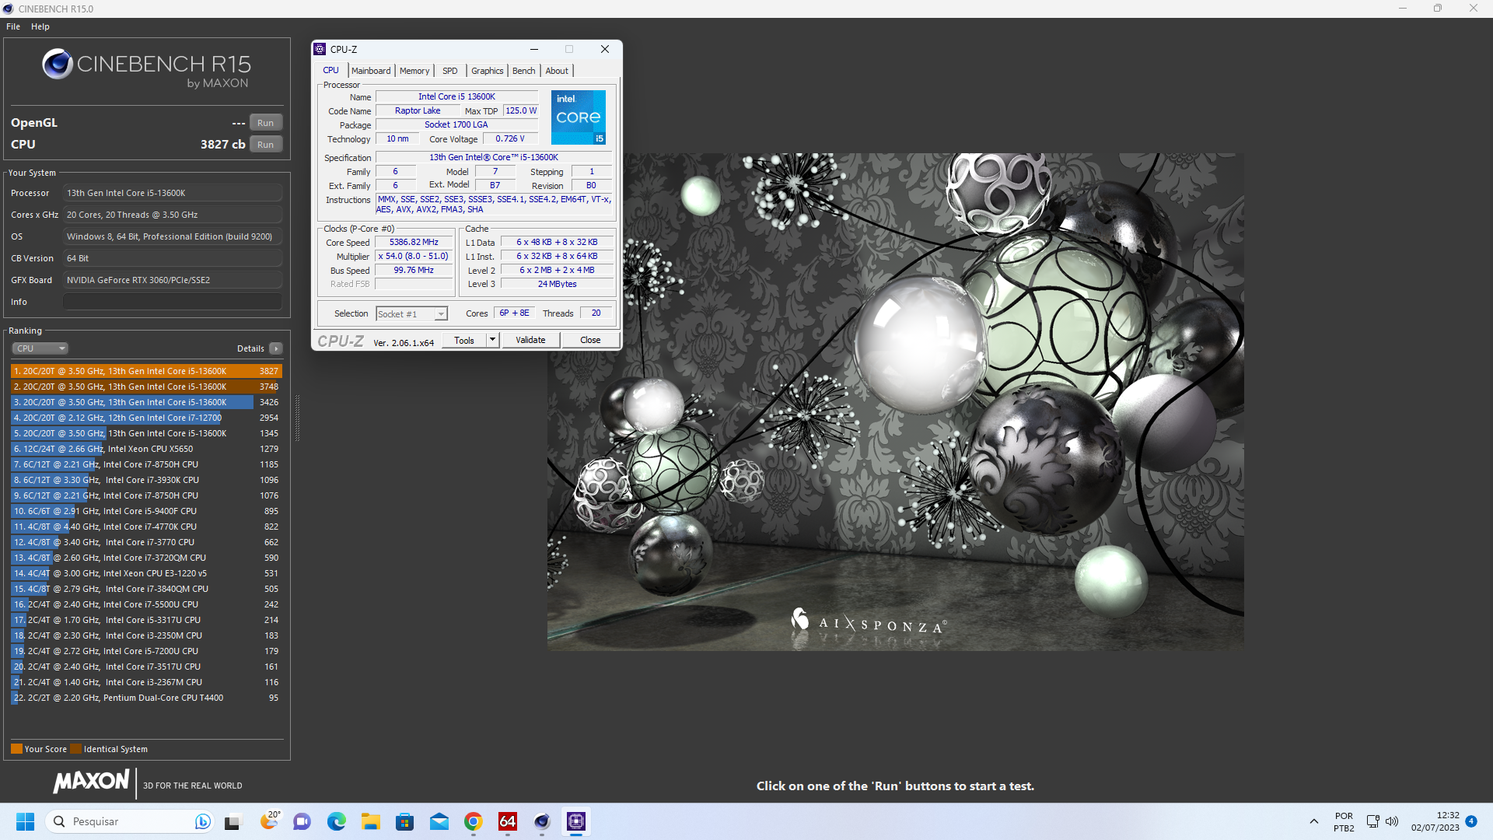Click the Info input field
Viewport: 1493px width, 840px height.
tap(173, 302)
